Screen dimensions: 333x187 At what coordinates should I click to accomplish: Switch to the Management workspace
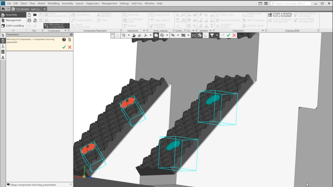[x=13, y=20]
